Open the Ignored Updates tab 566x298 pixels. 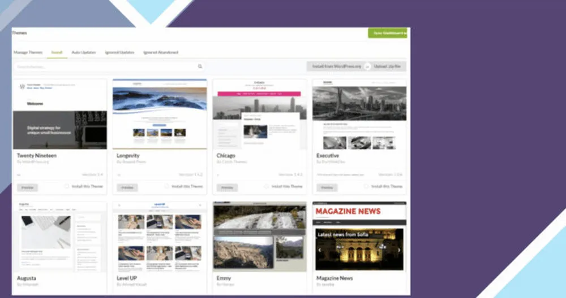tap(119, 52)
